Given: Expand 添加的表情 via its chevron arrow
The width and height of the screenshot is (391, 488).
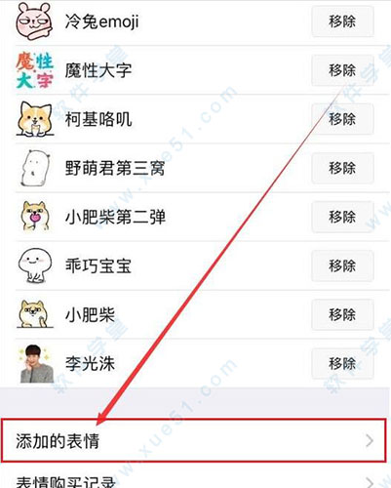Looking at the screenshot, I should click(370, 441).
